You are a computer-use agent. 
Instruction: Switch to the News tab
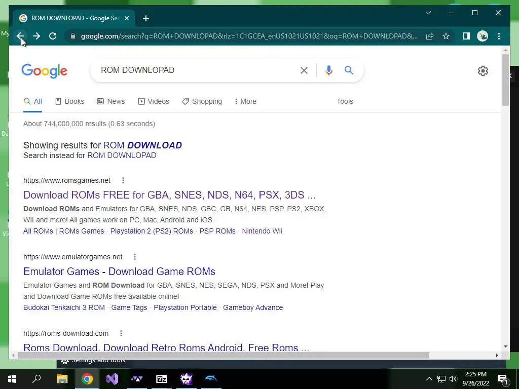click(x=111, y=101)
